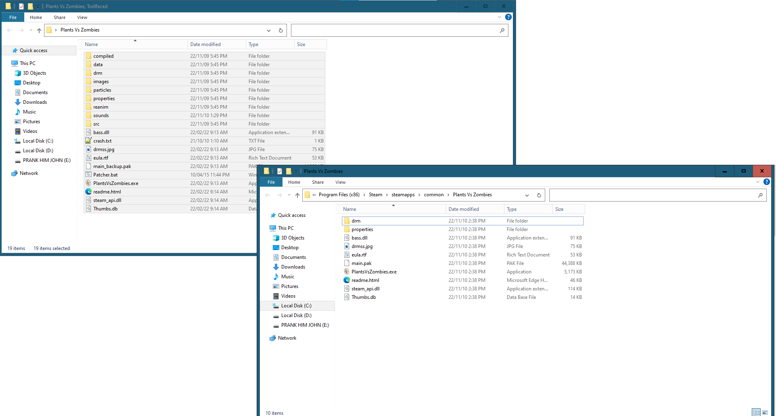This screenshot has height=416, width=776.
Task: Click the particles folder icon
Action: (x=89, y=90)
